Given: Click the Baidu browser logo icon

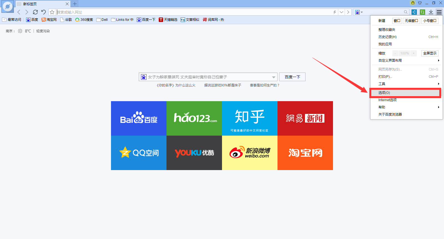Looking at the screenshot, I should click(x=7, y=6).
